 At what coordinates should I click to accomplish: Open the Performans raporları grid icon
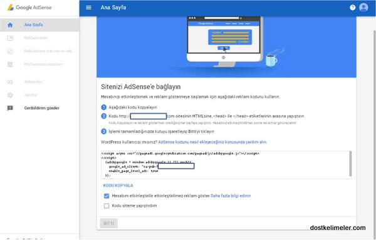coord(10,64)
